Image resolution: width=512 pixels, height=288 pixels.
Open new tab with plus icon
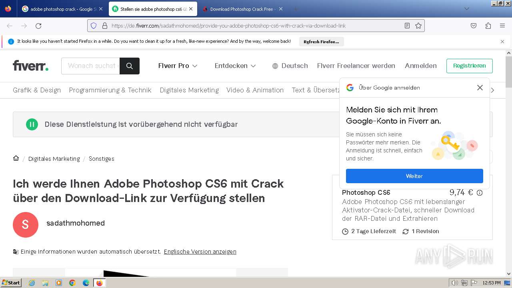tap(296, 9)
